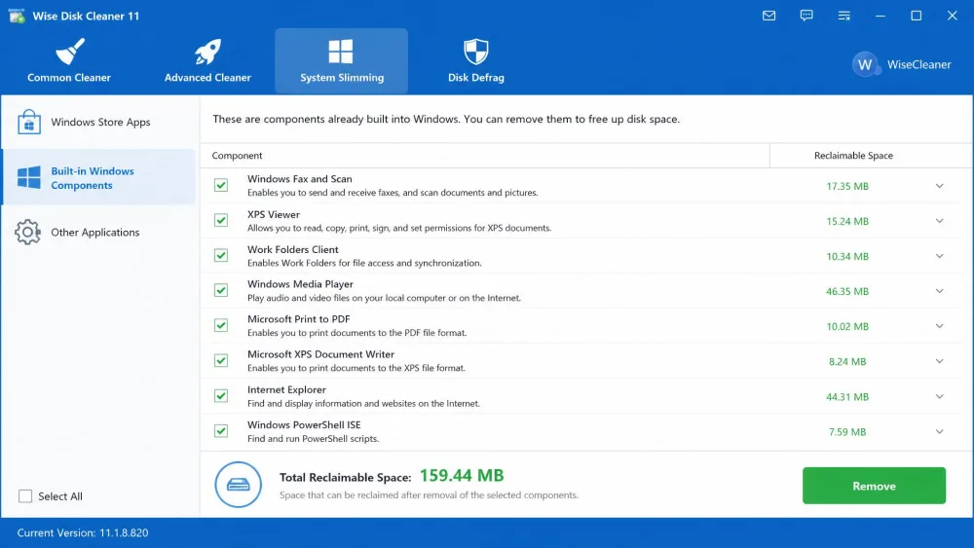This screenshot has width=974, height=548.
Task: Uncheck Windows Media Player checkbox
Action: (x=220, y=290)
